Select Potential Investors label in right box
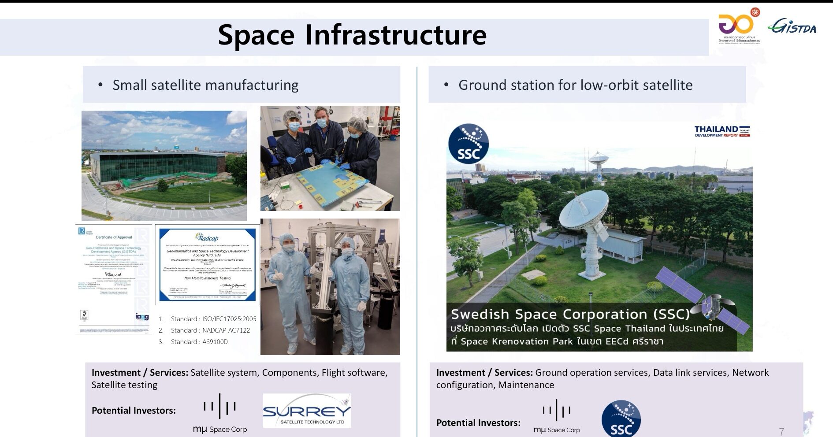The height and width of the screenshot is (437, 833). pyautogui.click(x=478, y=422)
